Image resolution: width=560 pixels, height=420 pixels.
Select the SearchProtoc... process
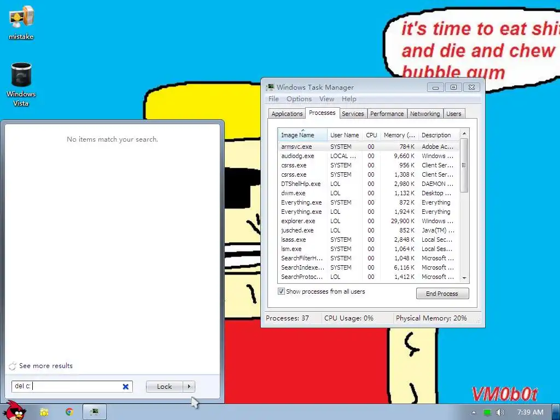click(369, 277)
